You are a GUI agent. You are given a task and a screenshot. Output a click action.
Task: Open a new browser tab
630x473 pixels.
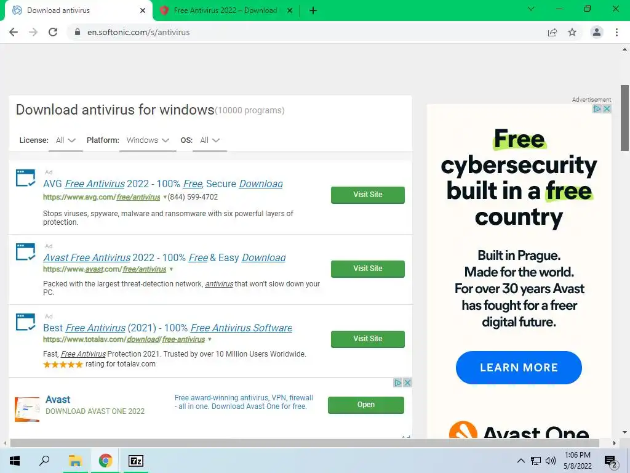click(x=313, y=10)
